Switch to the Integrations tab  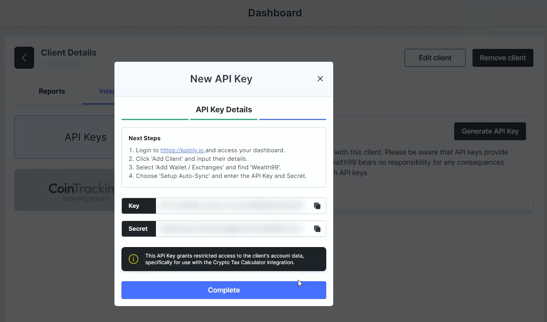coord(107,91)
